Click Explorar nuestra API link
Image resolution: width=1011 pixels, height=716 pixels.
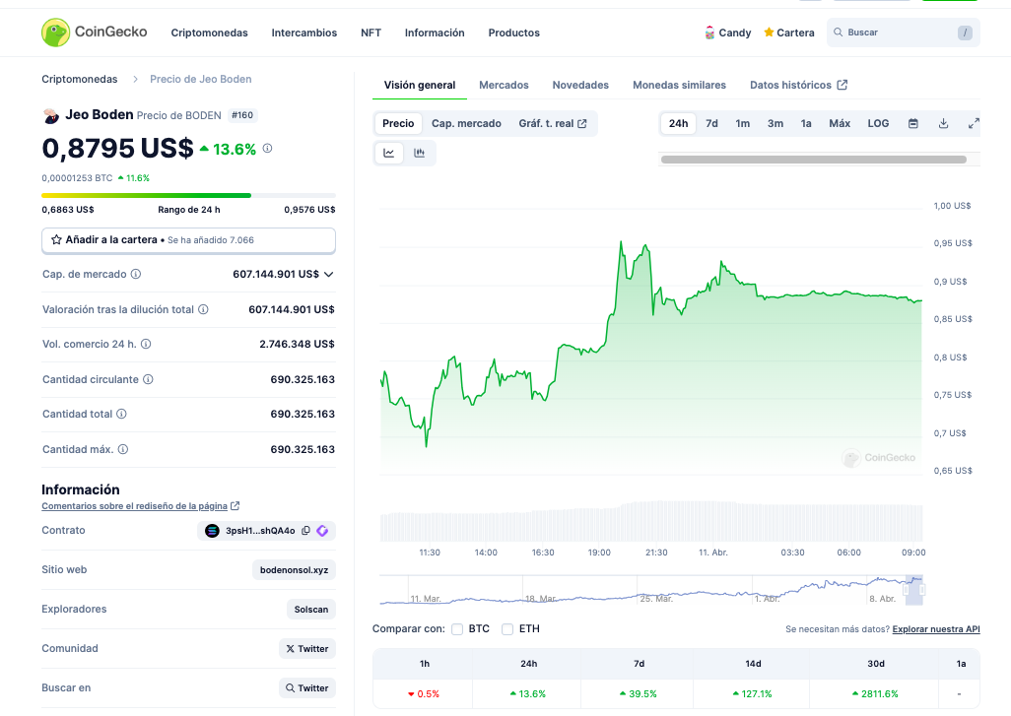coord(935,629)
